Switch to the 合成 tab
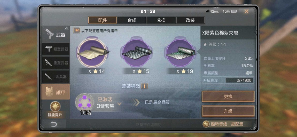 point(132,20)
